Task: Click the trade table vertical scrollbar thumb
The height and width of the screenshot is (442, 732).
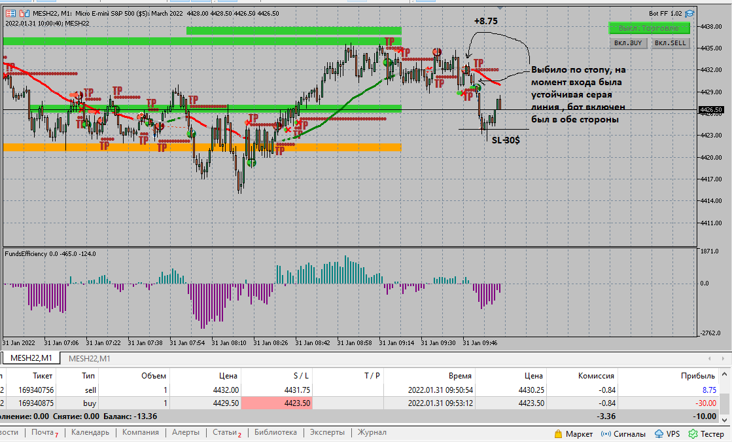Action: coord(725,403)
